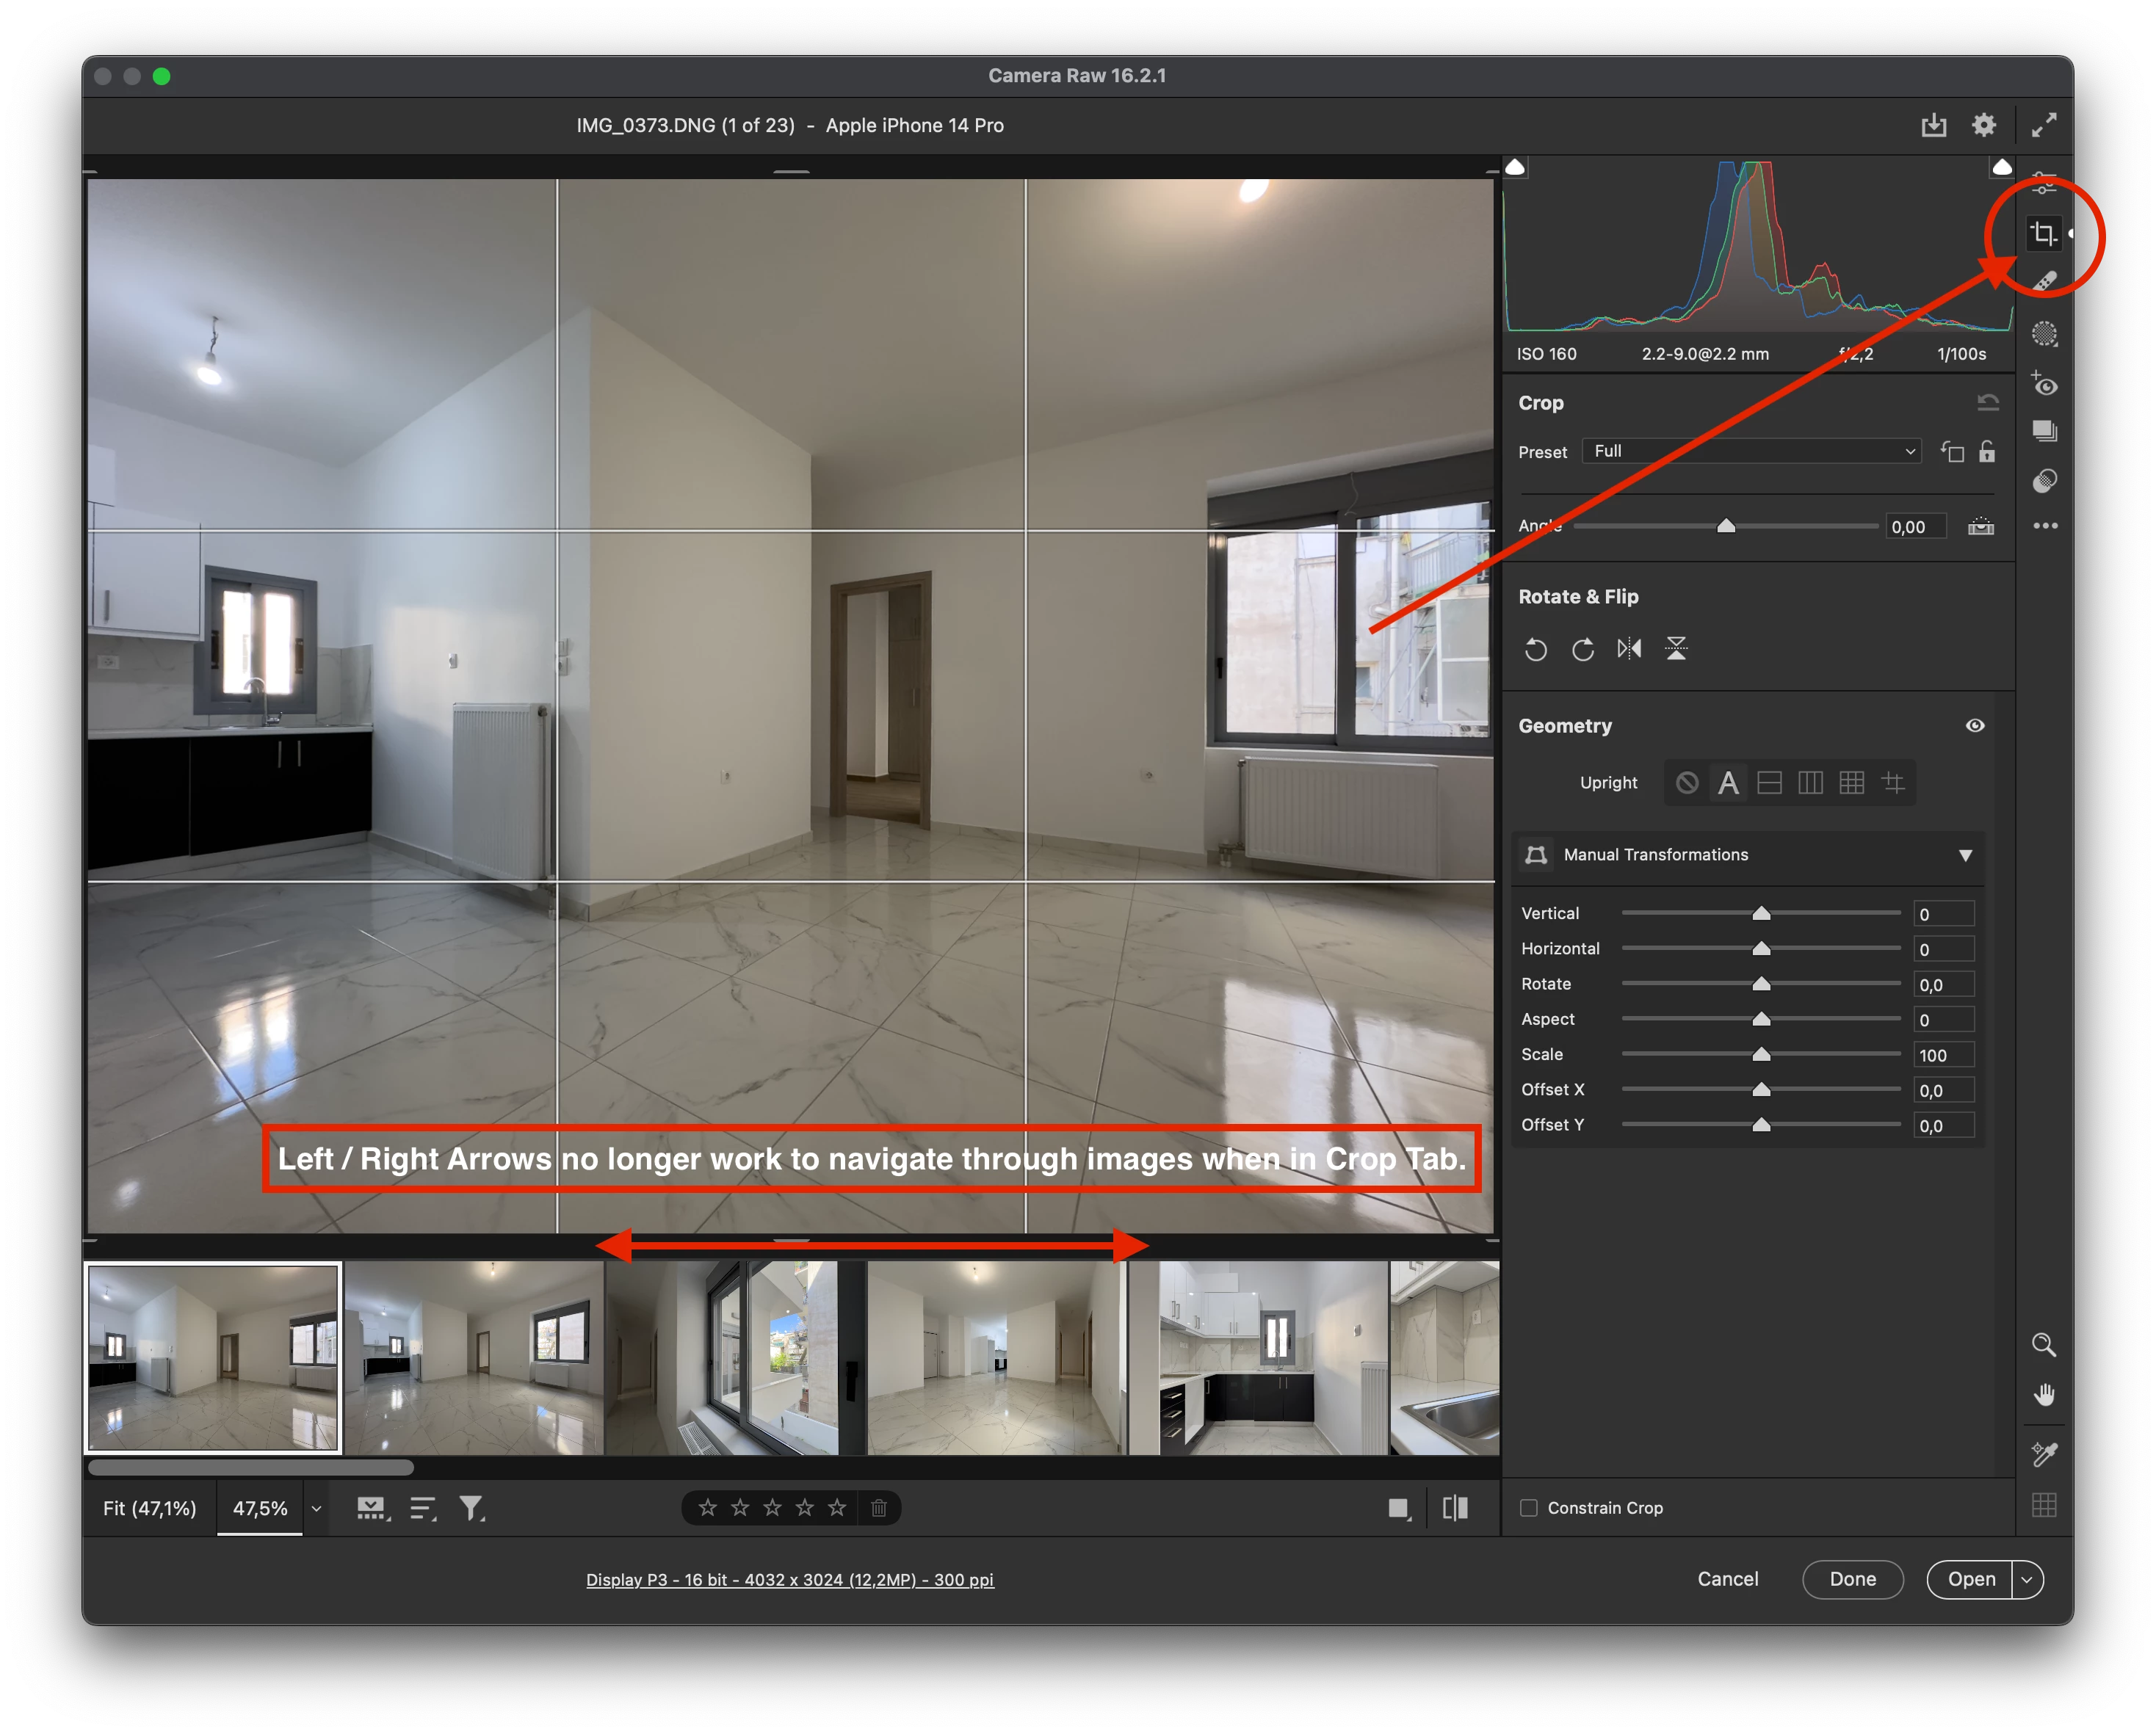Image resolution: width=2156 pixels, height=1734 pixels.
Task: Open the Masking tool
Action: coord(2045,334)
